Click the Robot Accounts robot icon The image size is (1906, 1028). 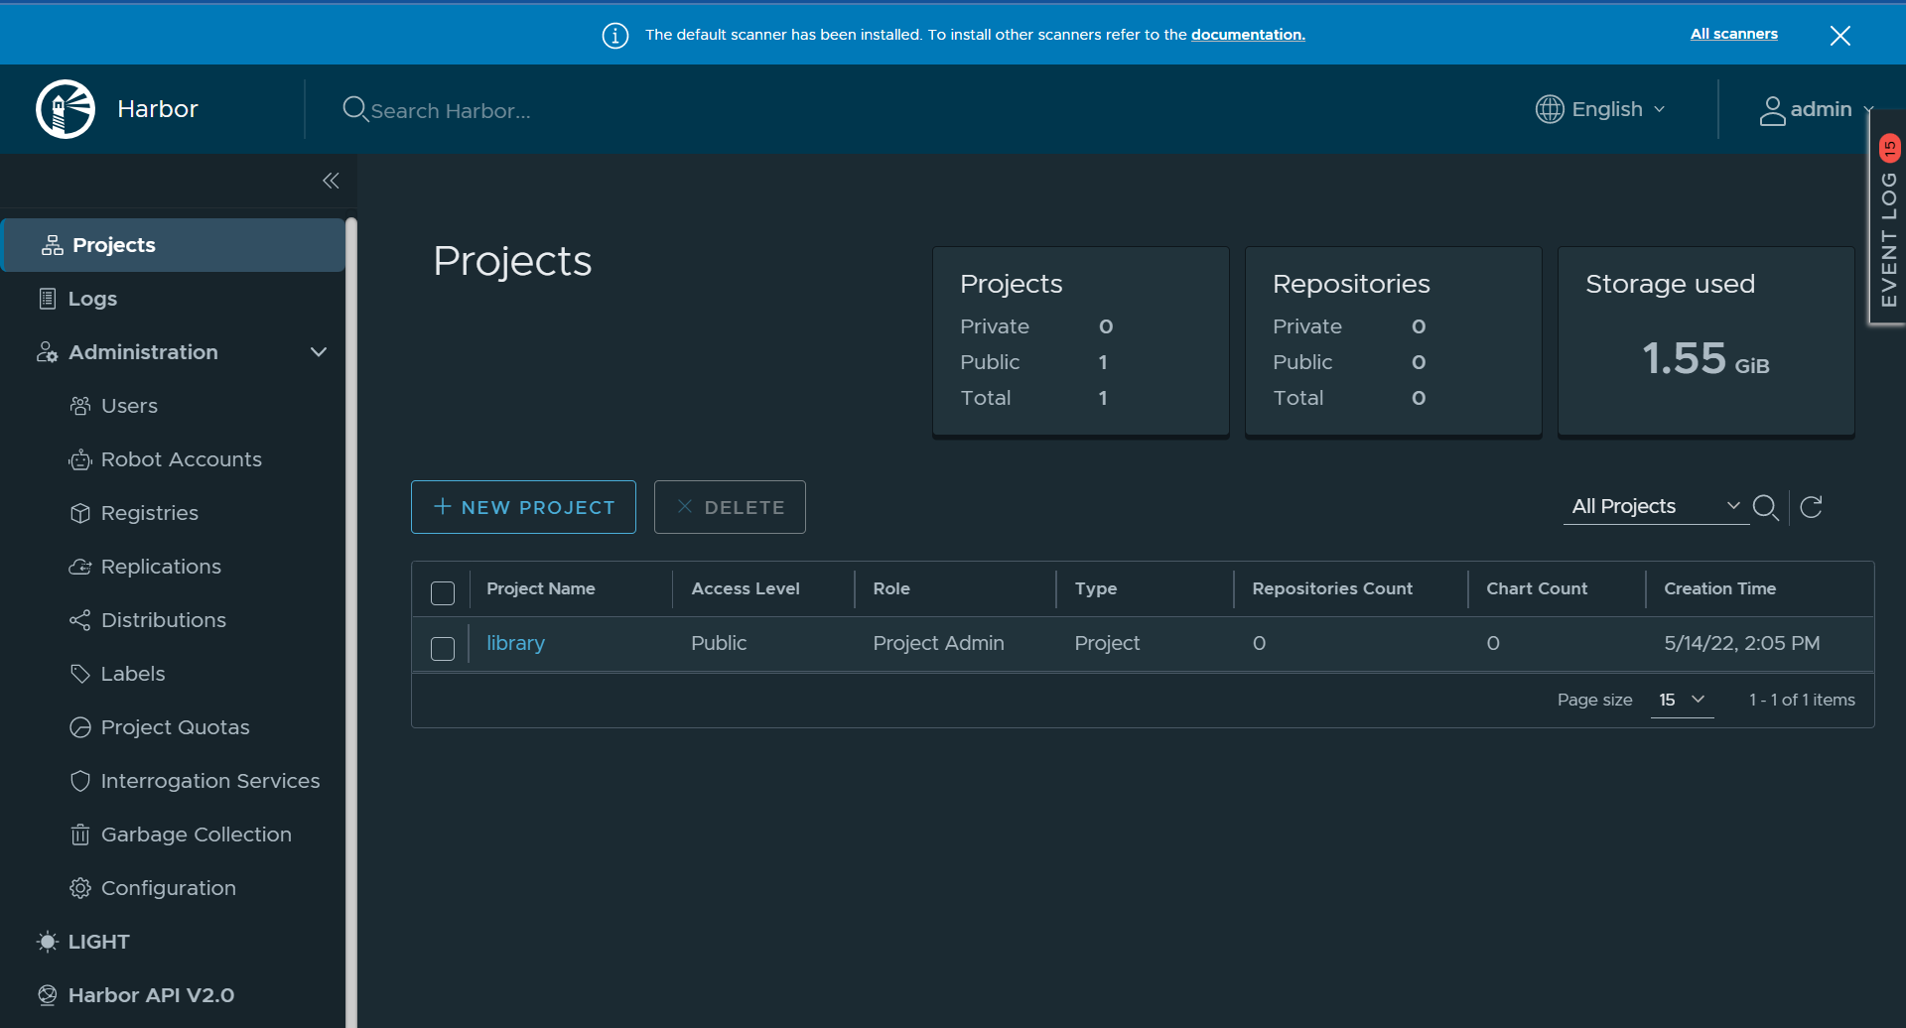[x=80, y=459]
